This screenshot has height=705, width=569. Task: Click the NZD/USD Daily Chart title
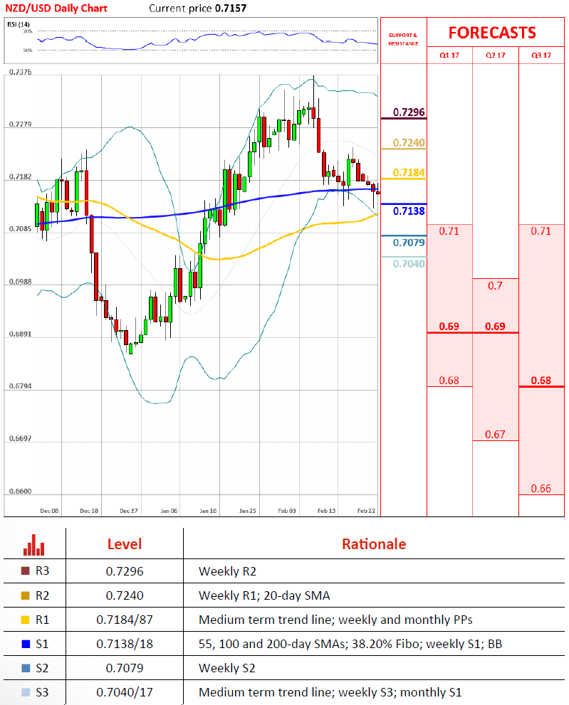pyautogui.click(x=56, y=8)
